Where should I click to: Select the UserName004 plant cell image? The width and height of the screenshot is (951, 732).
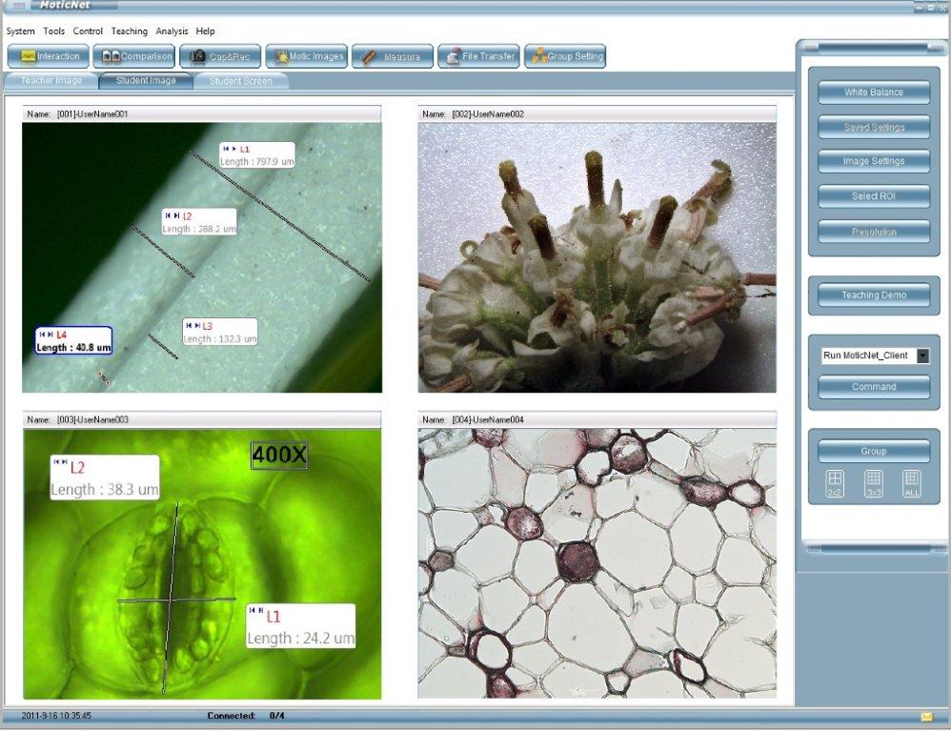coord(597,562)
